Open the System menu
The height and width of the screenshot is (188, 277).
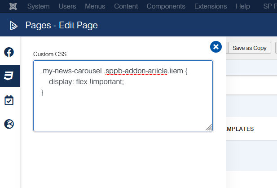pyautogui.click(x=38, y=6)
